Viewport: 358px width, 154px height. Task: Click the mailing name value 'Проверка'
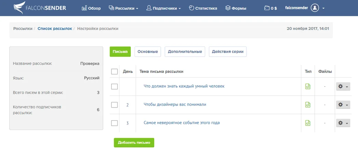coord(90,63)
